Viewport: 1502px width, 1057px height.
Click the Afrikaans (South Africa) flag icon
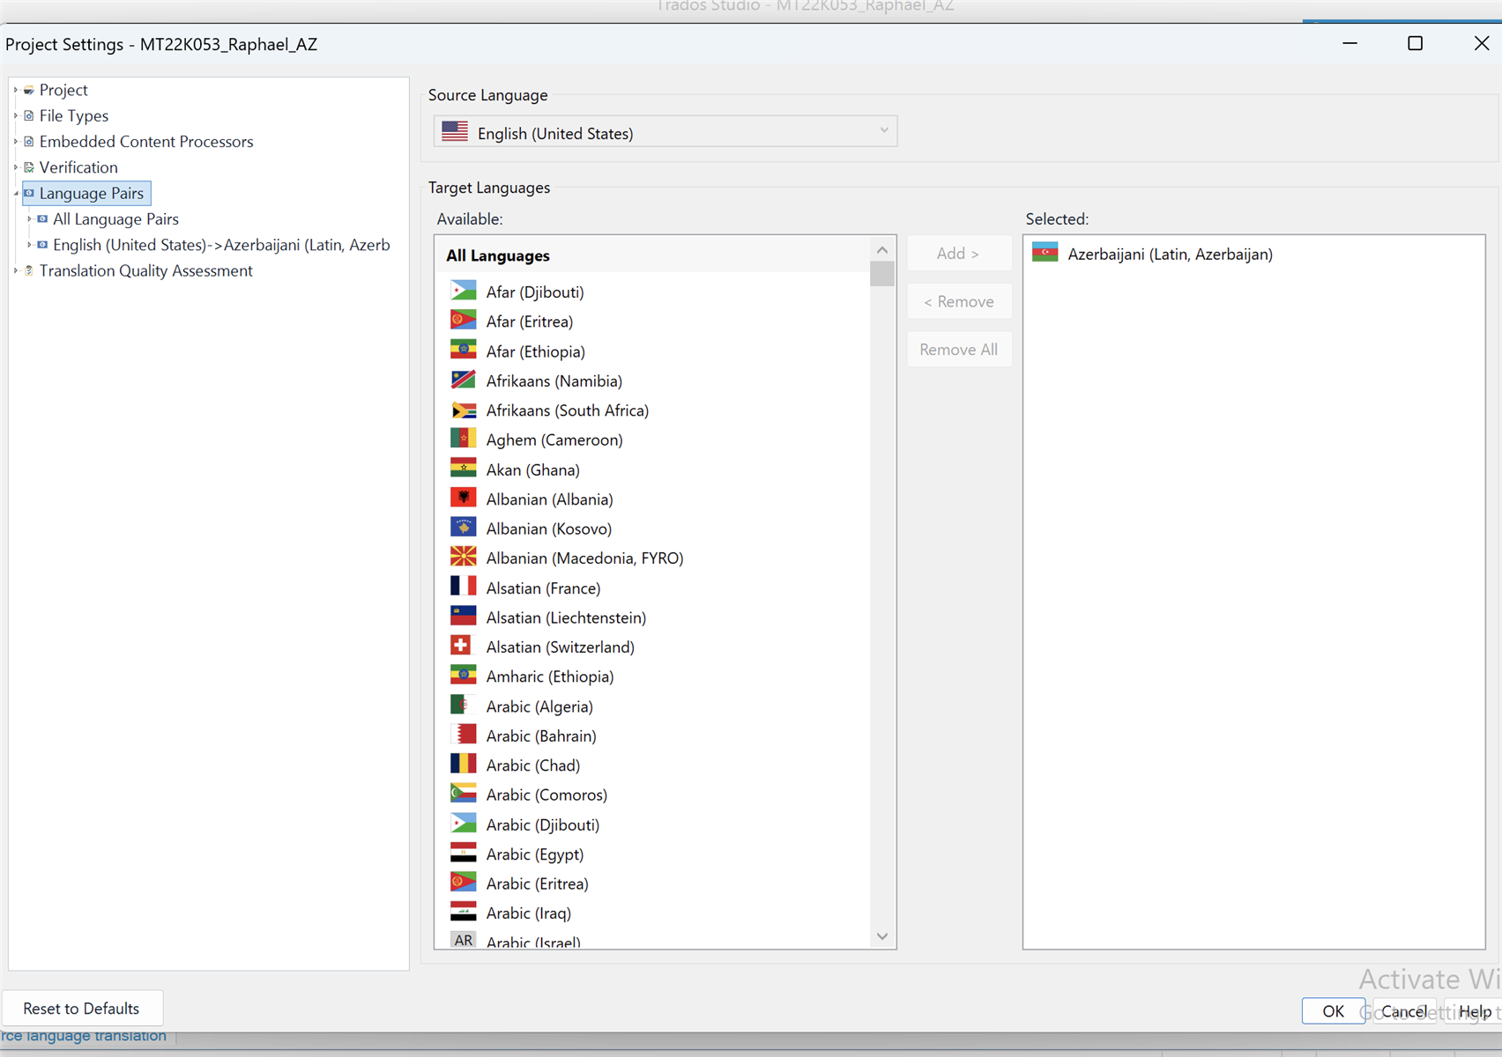(463, 410)
